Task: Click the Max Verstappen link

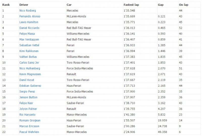Action: pyautogui.click(x=29, y=40)
